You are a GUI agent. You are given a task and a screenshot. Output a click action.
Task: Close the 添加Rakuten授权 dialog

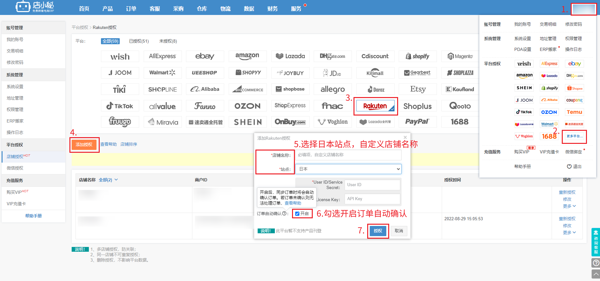(405, 137)
